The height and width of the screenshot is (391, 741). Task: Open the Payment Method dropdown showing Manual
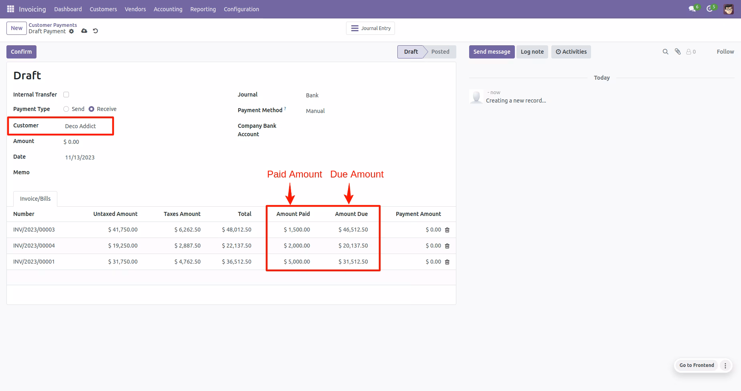377,111
